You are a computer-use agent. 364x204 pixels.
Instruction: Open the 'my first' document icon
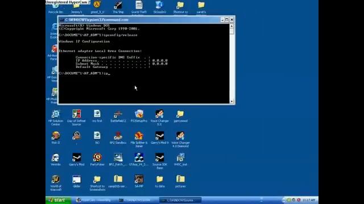click(x=97, y=116)
